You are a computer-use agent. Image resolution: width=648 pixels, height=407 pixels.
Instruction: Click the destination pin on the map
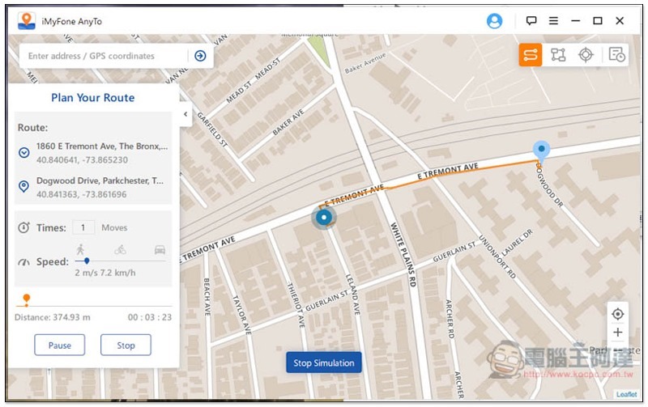tap(541, 151)
